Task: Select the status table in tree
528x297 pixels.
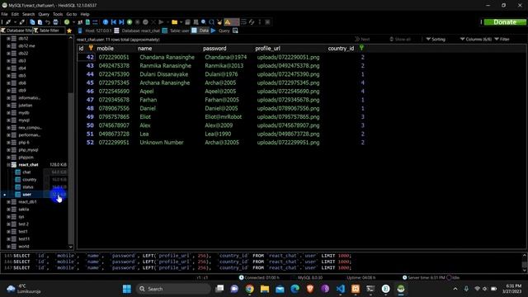Action: pyautogui.click(x=28, y=187)
